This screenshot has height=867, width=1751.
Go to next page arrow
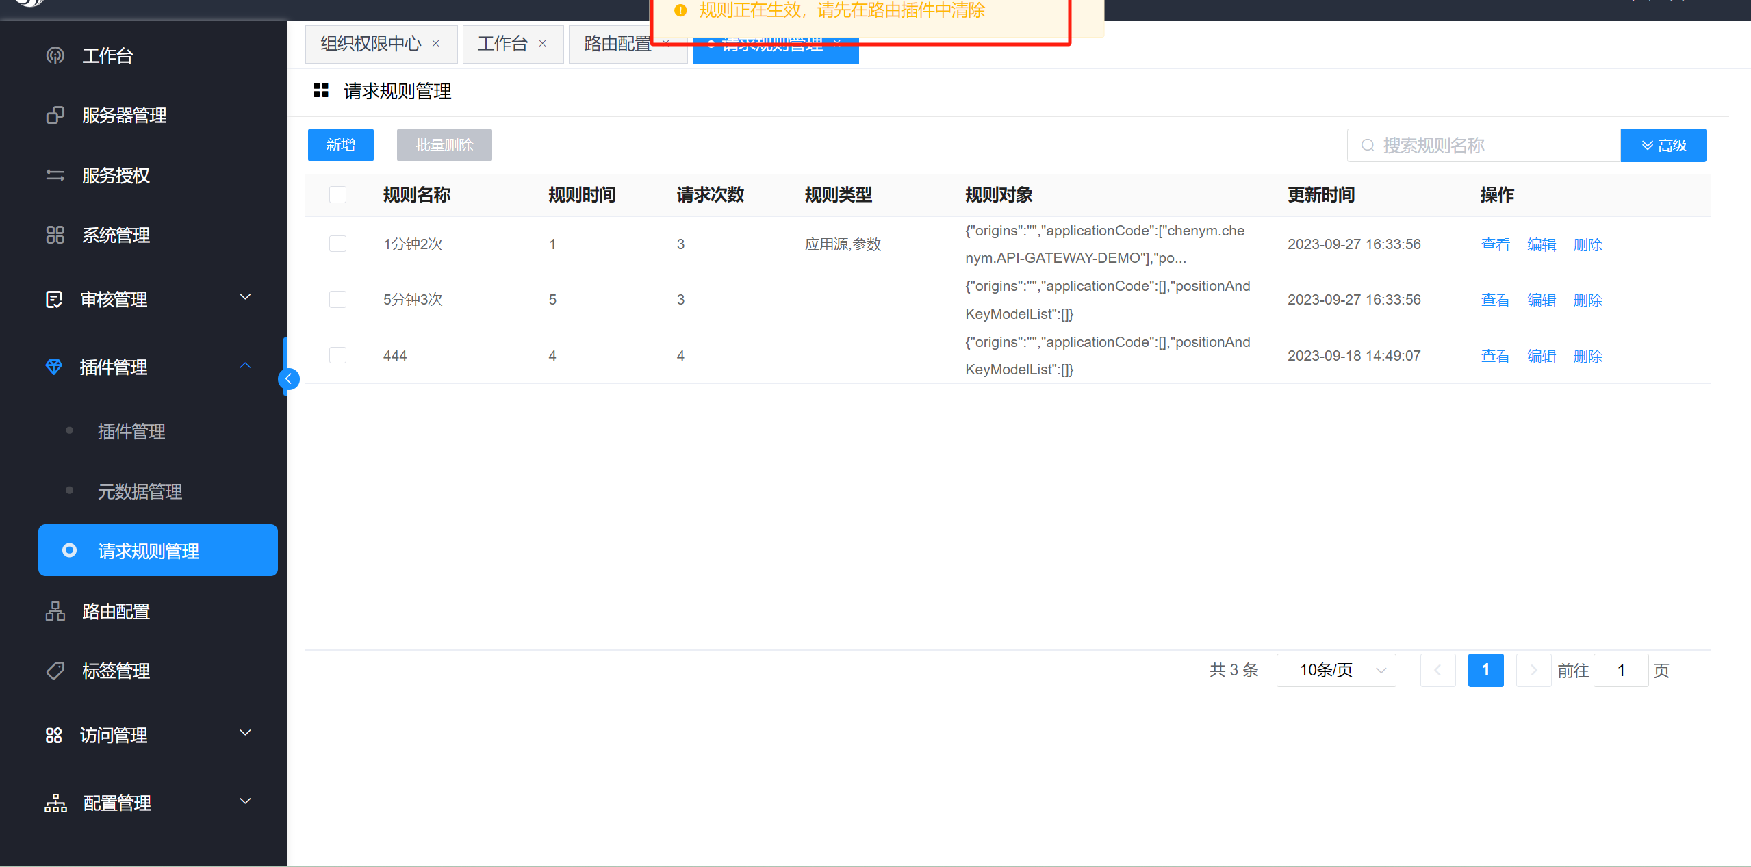pos(1533,670)
